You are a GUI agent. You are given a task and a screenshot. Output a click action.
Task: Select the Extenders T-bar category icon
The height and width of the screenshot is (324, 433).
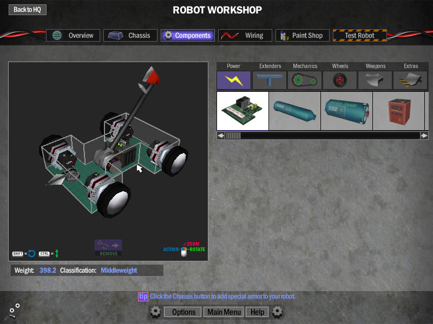[269, 80]
